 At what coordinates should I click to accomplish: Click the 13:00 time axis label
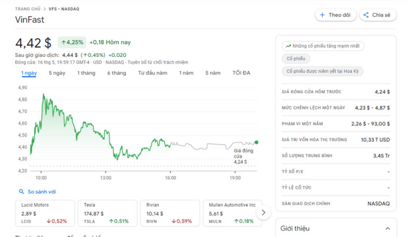pos(105,178)
